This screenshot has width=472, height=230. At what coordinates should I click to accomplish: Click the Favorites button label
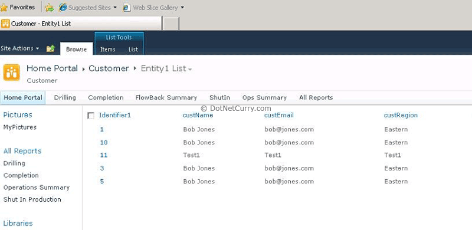coord(22,7)
